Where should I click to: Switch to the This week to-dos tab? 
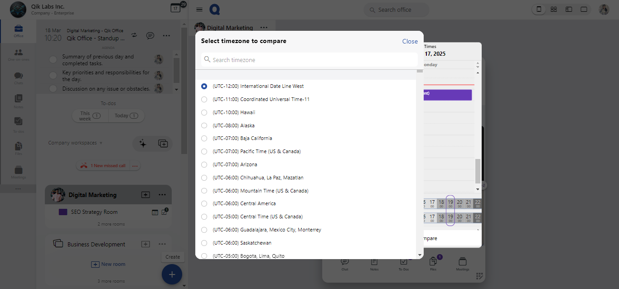(x=90, y=116)
